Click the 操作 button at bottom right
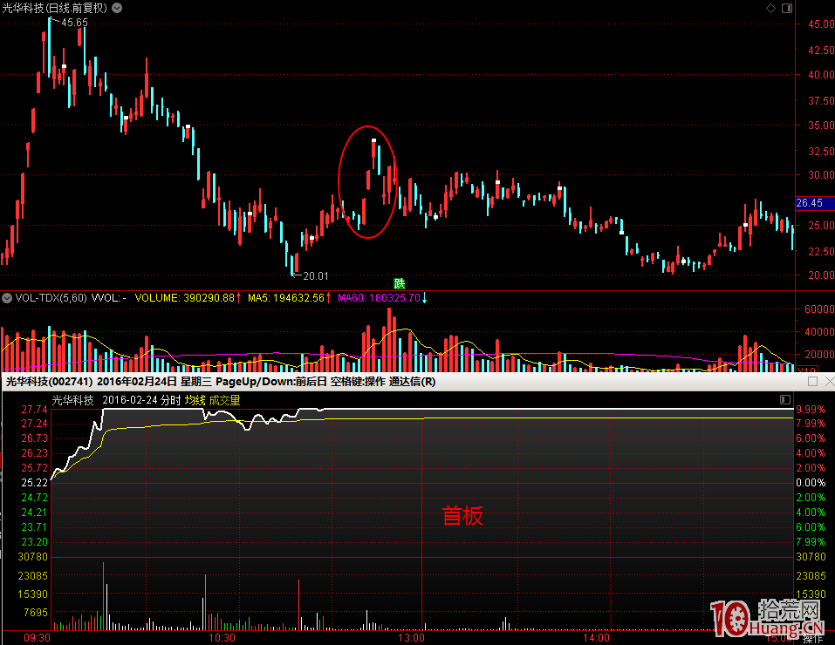Image resolution: width=835 pixels, height=645 pixels. click(x=812, y=639)
